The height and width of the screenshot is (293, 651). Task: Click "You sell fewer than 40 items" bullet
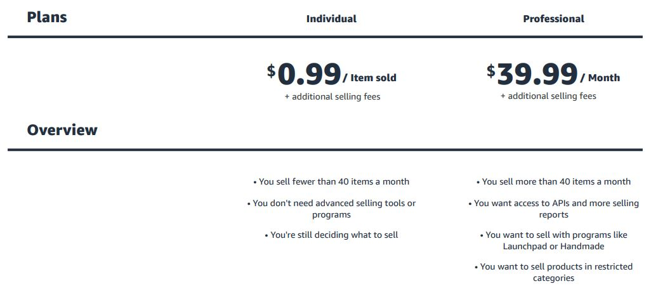(331, 182)
